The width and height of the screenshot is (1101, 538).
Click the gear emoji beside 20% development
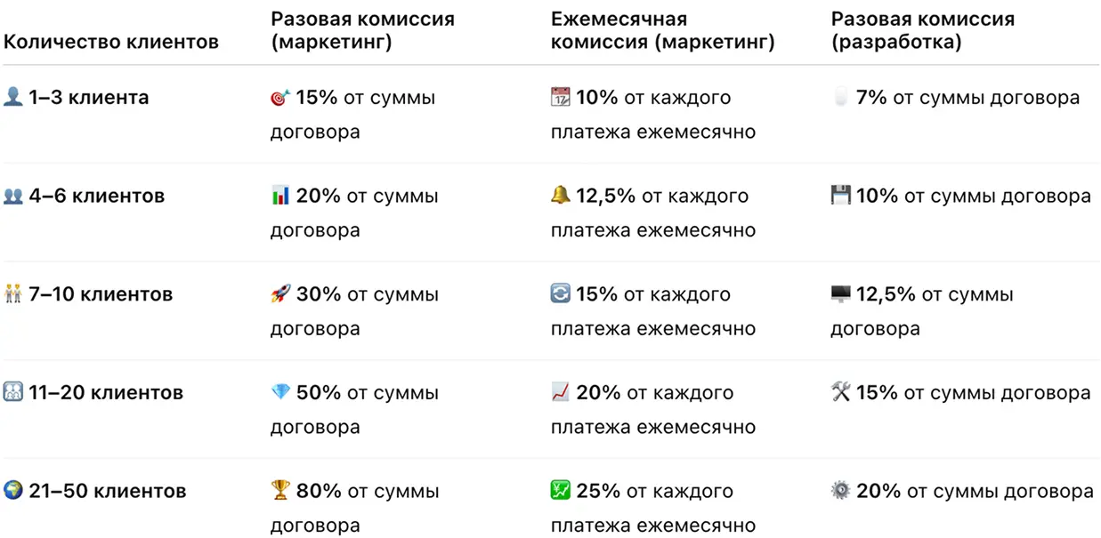(841, 491)
